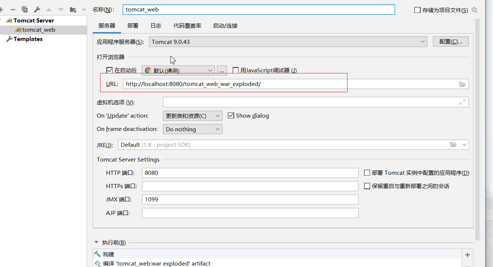Select the 构建 hammer icon row
The image size is (493, 267).
pos(277,254)
